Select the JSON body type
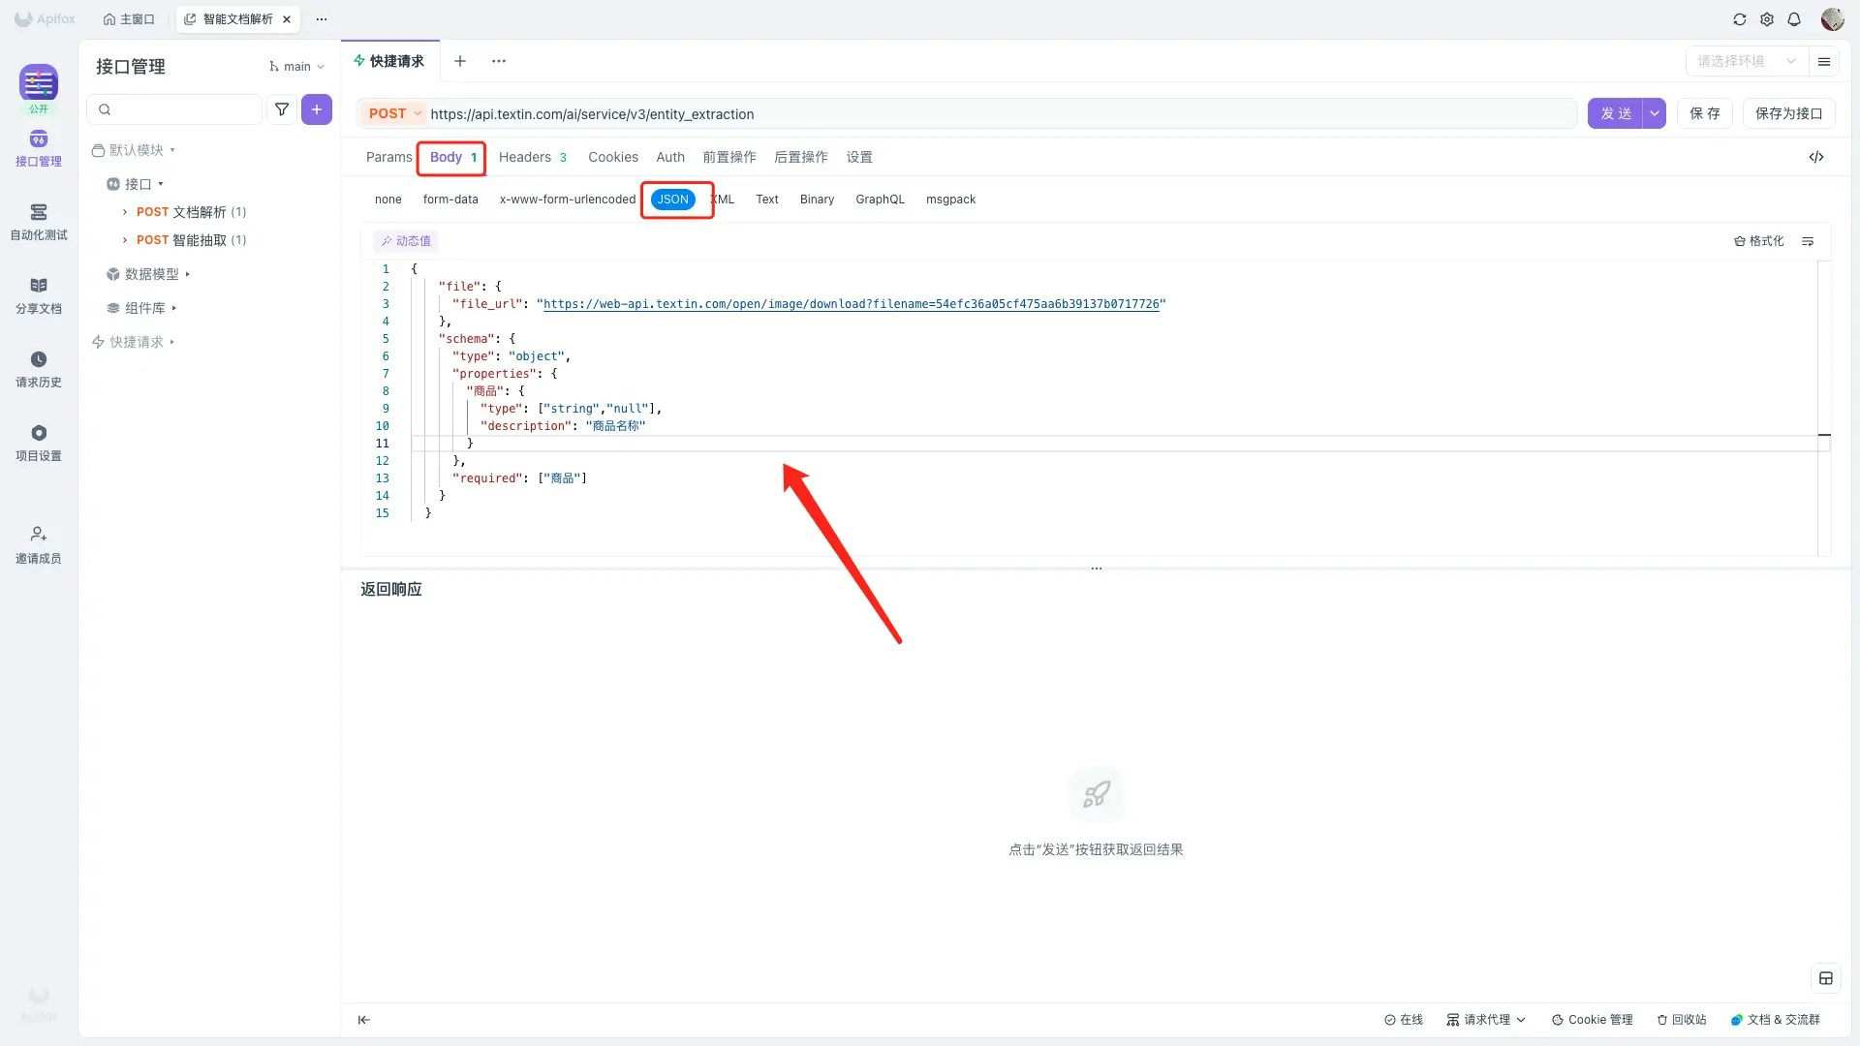The width and height of the screenshot is (1860, 1046). tap(673, 200)
